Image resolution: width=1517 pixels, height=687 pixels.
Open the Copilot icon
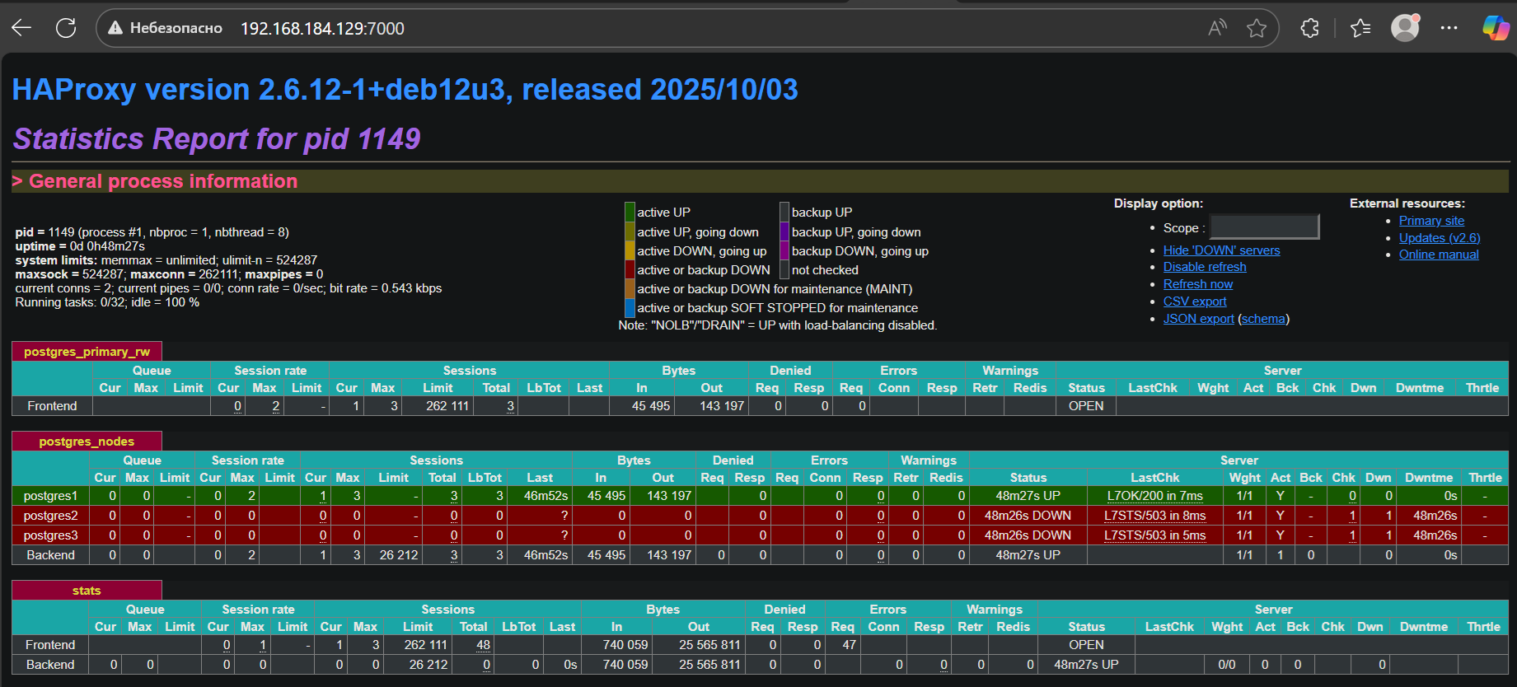1495,28
